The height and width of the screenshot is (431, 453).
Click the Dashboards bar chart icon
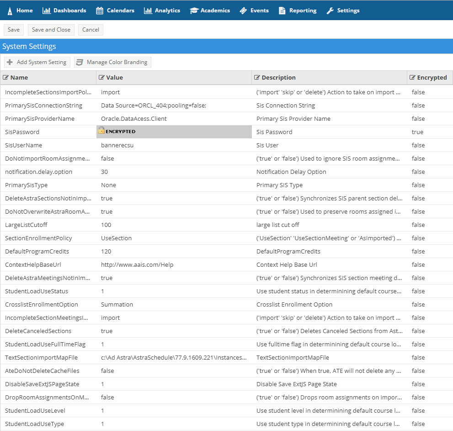(46, 11)
